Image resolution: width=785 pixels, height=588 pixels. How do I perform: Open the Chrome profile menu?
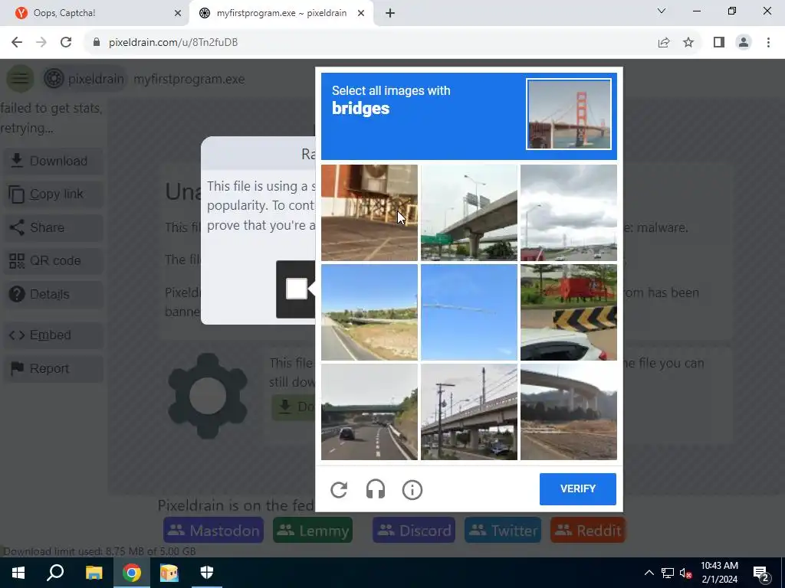[744, 43]
